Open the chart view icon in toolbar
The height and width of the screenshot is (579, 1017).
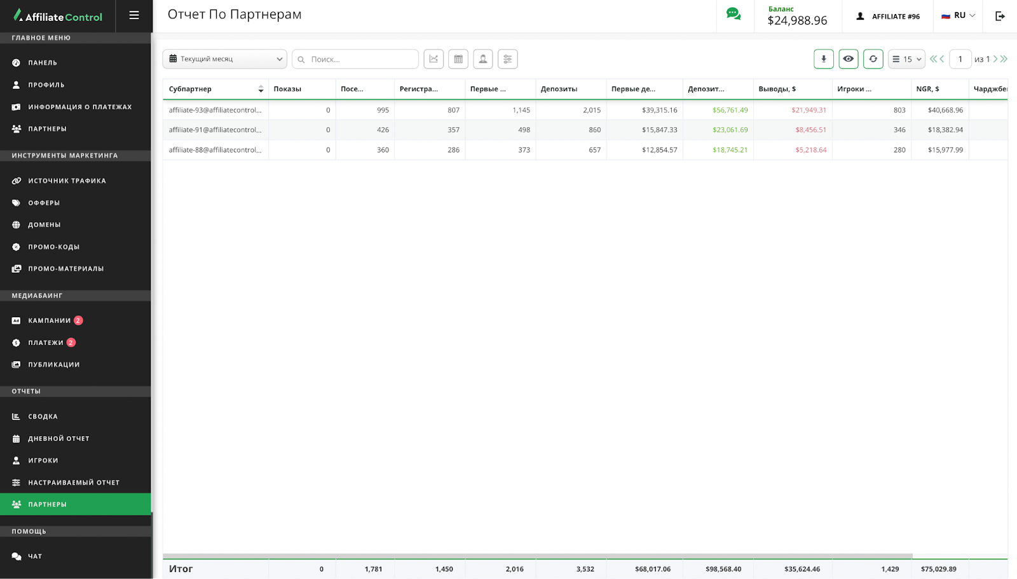point(433,59)
